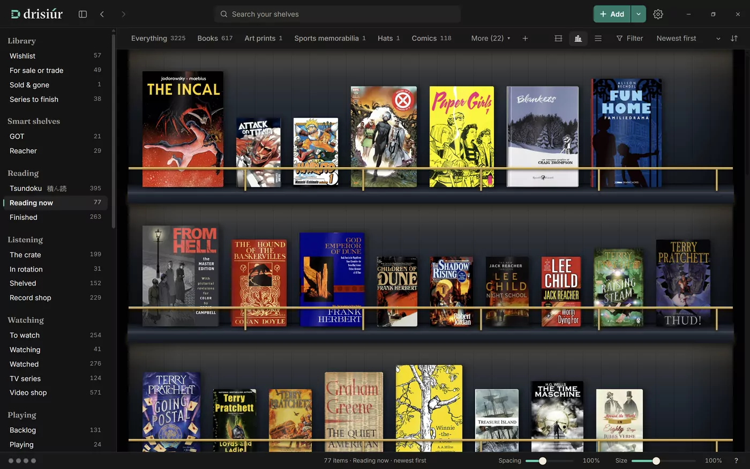Open Terry Pratchett Thud! cover
Screen dimensions: 750x469
click(x=683, y=283)
